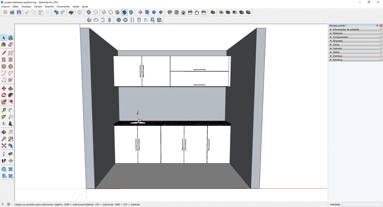Expand the Instrutor panel
This screenshot has height=207, width=383.
355,48
